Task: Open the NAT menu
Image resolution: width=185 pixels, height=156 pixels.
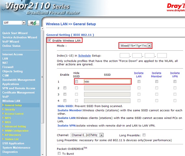Action: (x=5, y=63)
